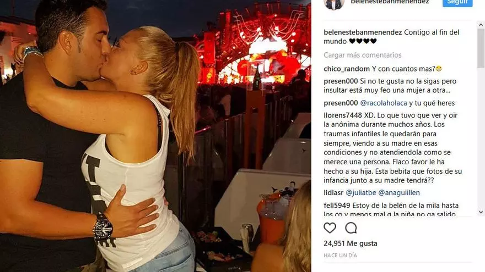Open the lidiasr commenter profile
This screenshot has height=272, width=485.
[x=333, y=193]
